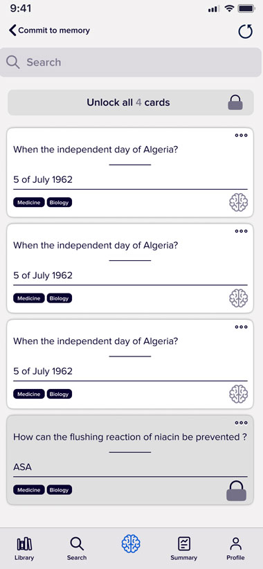Click the Search input field

click(131, 62)
